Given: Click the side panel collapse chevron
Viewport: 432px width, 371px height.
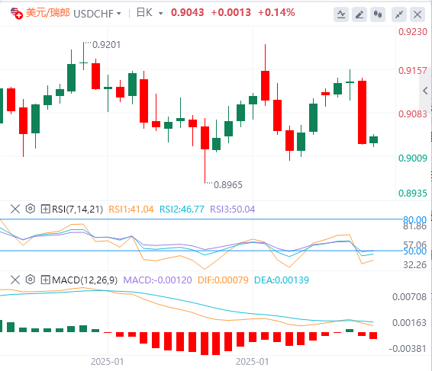Looking at the screenshot, I should click(x=425, y=91).
